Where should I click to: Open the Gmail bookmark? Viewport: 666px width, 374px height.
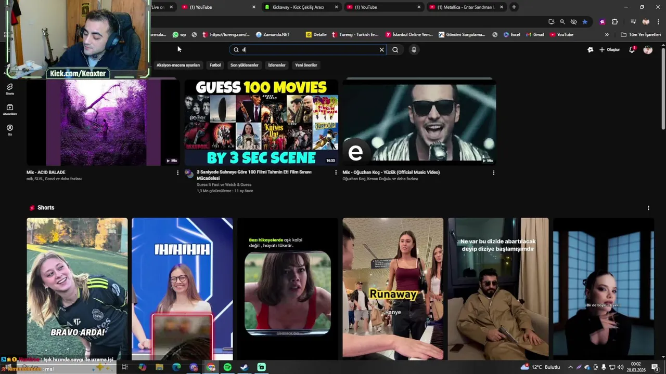point(535,35)
